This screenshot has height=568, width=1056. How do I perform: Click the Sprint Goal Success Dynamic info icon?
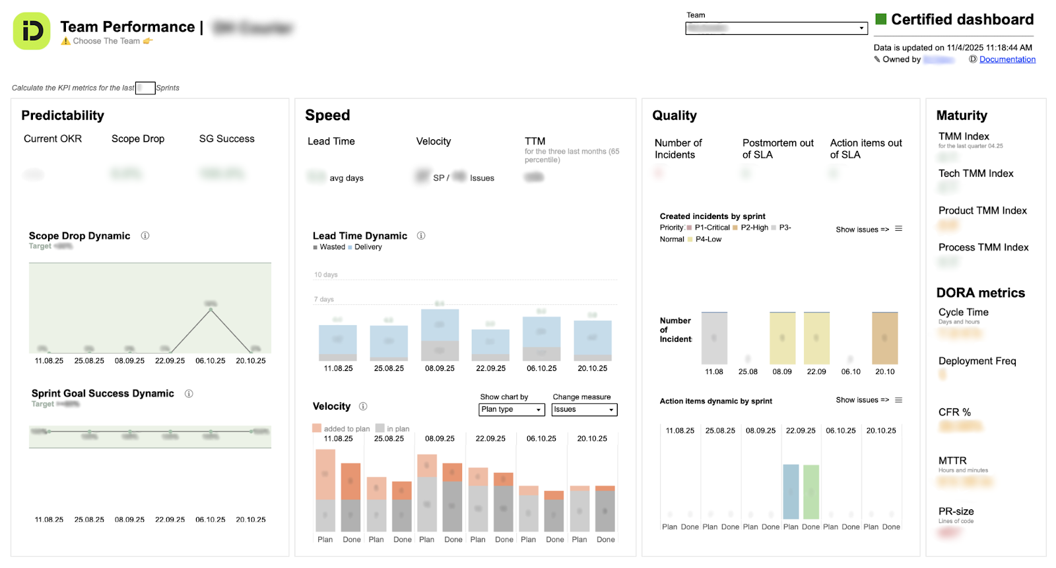(189, 394)
